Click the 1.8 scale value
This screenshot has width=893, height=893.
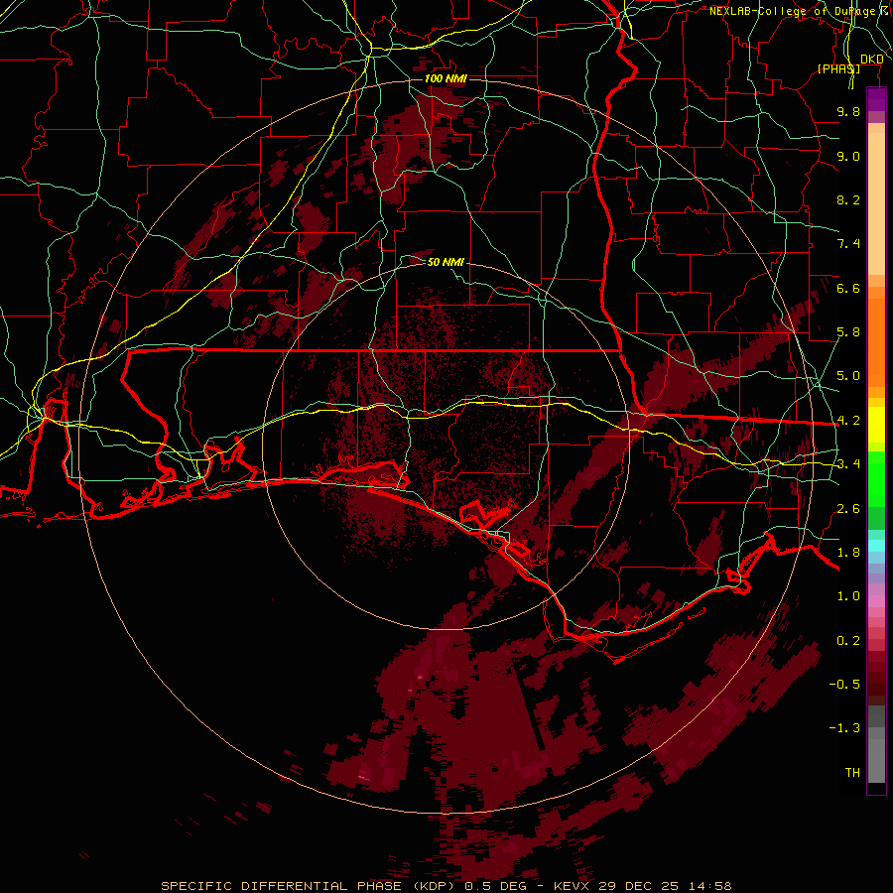(x=848, y=553)
